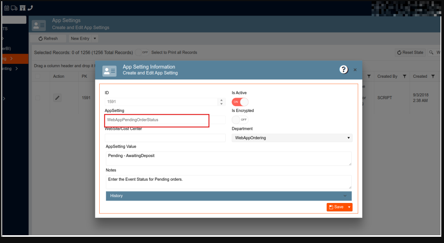Close the App Setting Information dialog
This screenshot has height=243, width=444.
pos(355,70)
